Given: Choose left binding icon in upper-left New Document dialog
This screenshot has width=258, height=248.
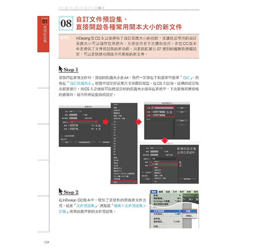Looking at the screenshot, I should [96, 129].
